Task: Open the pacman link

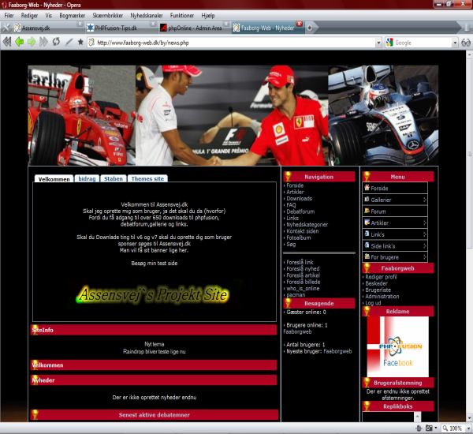Action: point(296,295)
